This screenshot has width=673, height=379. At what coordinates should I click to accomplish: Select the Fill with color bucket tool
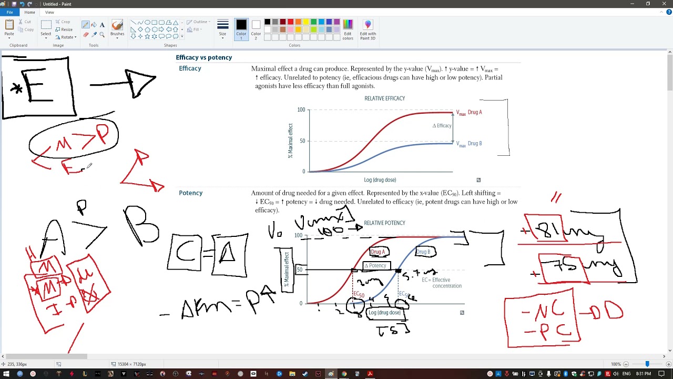[x=94, y=25]
